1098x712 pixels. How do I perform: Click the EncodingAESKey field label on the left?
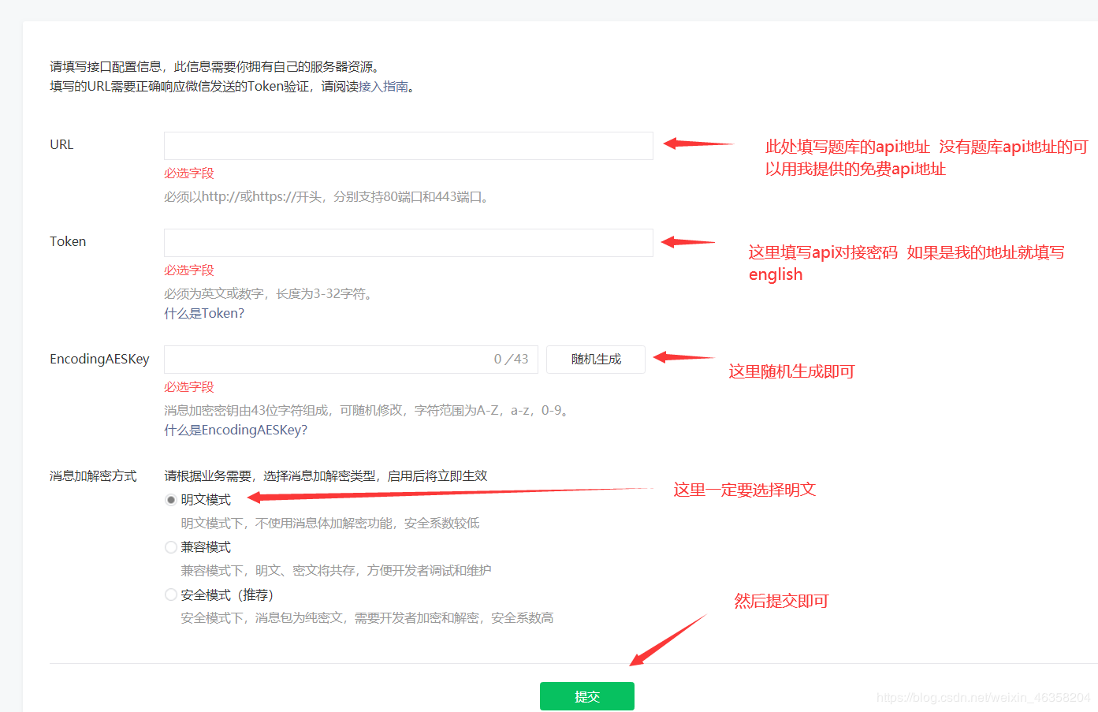(99, 360)
